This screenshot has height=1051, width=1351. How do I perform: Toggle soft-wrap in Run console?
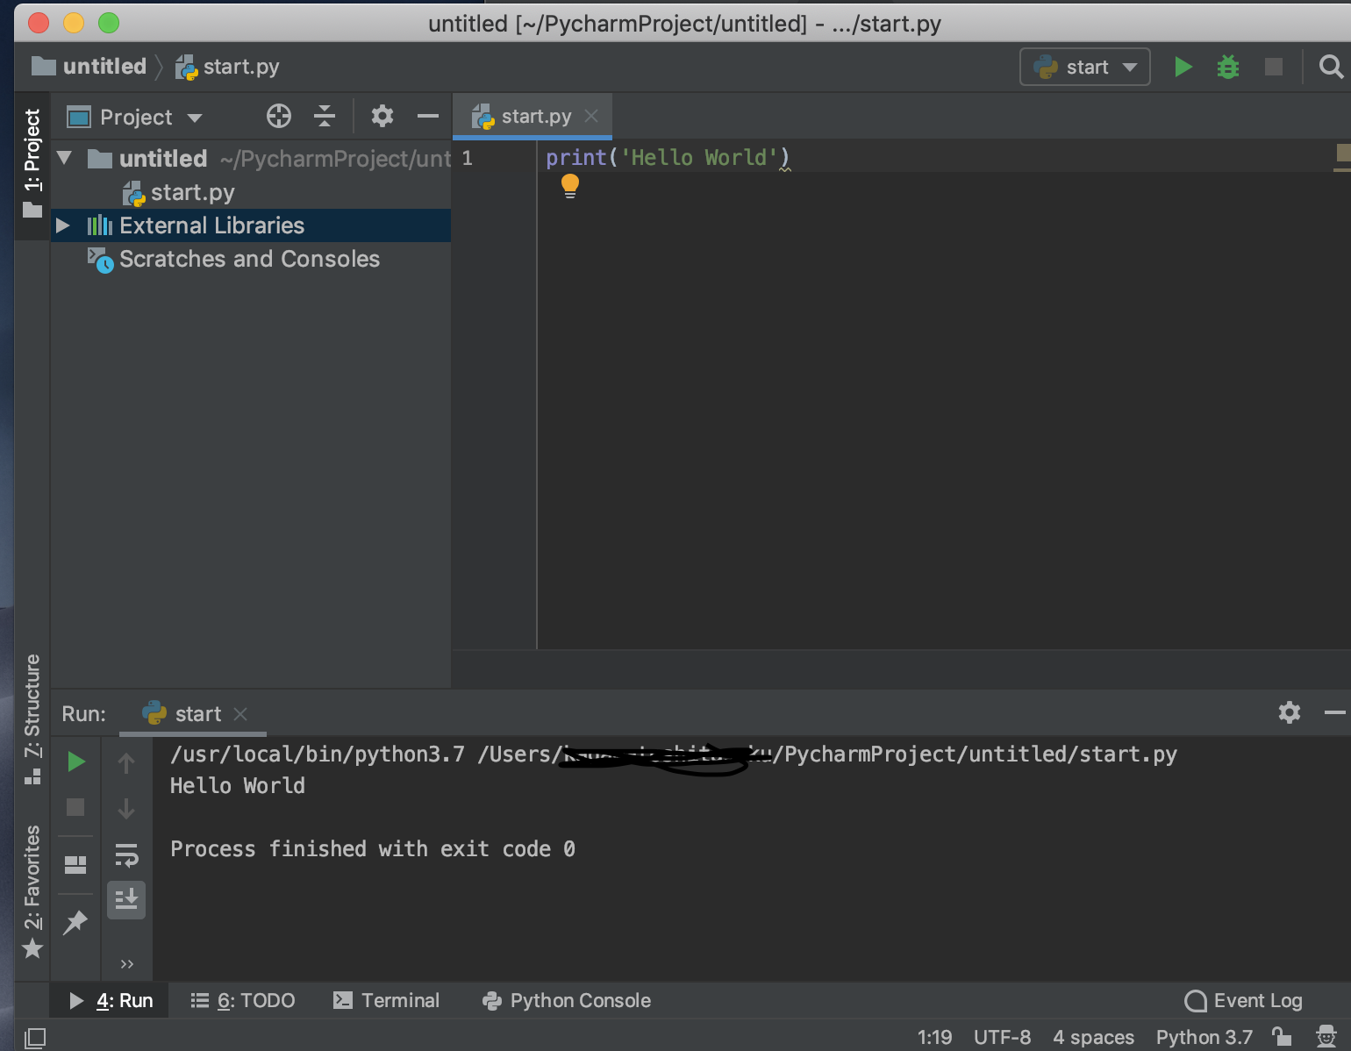pos(126,854)
